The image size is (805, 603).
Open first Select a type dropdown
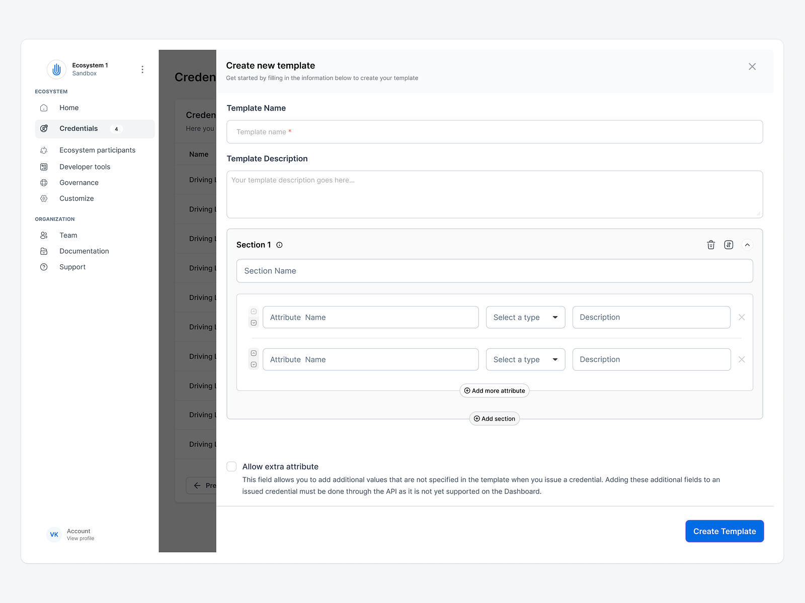525,317
